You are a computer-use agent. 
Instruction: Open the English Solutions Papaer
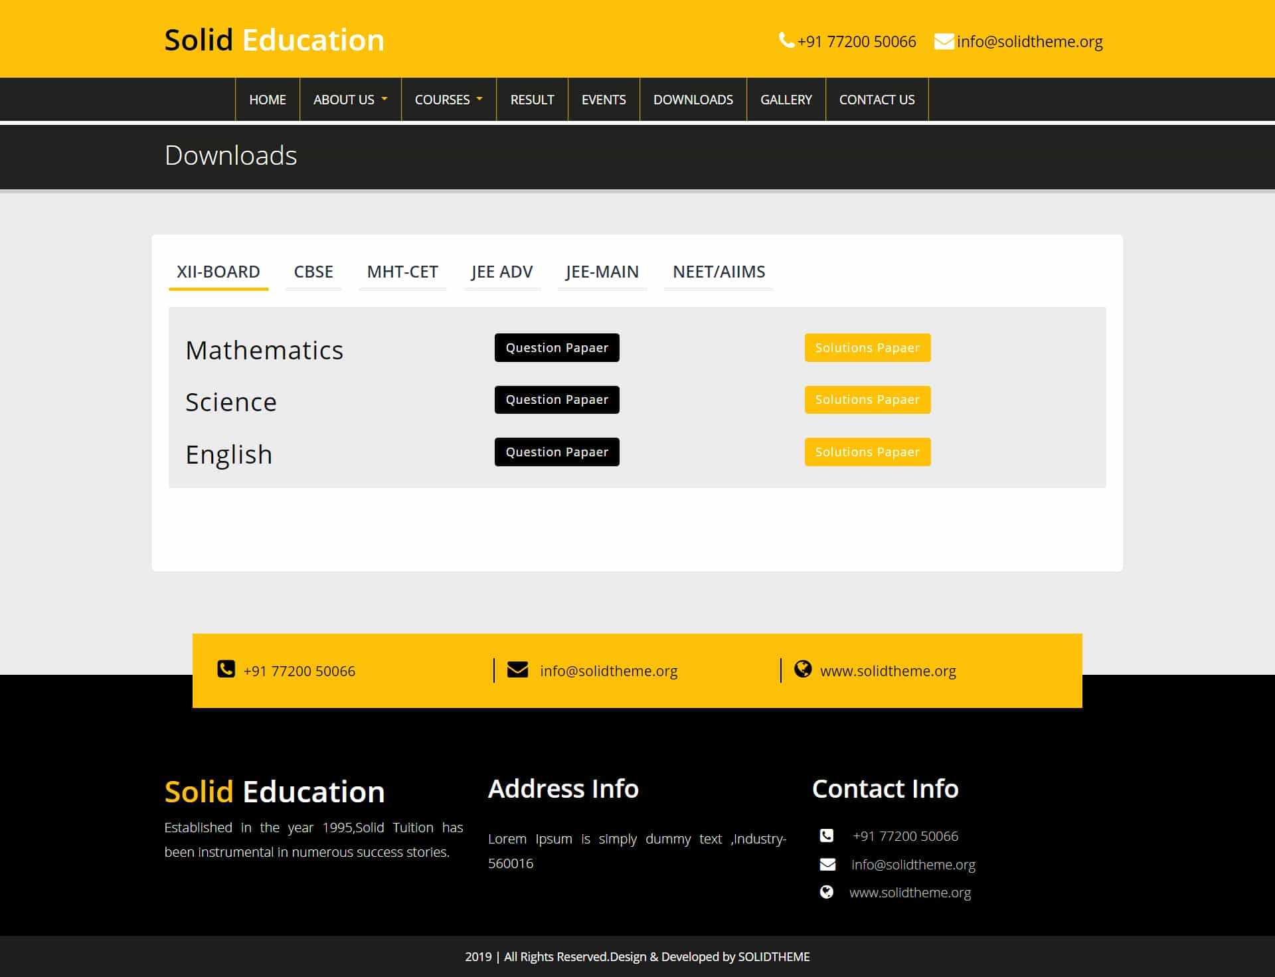pyautogui.click(x=867, y=452)
